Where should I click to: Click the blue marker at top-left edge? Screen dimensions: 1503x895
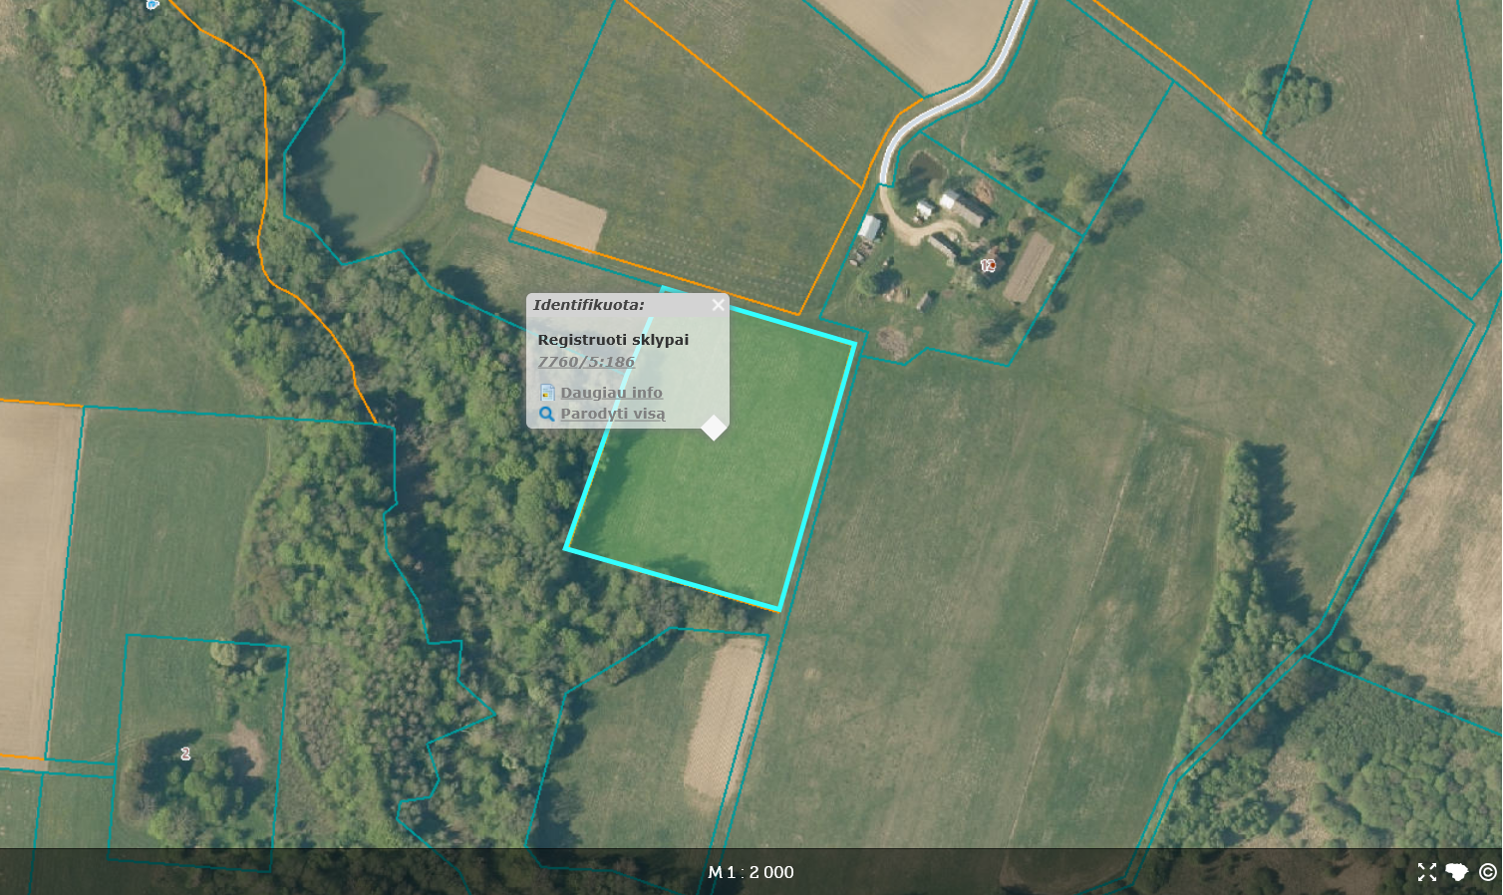tap(152, 4)
